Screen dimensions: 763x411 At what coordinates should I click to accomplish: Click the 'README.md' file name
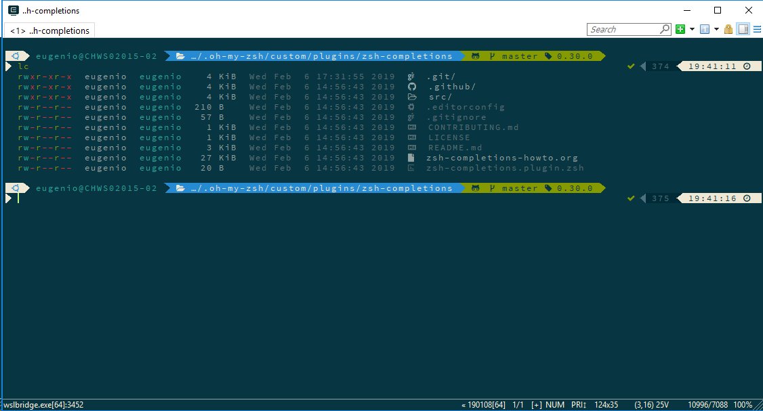pyautogui.click(x=455, y=148)
